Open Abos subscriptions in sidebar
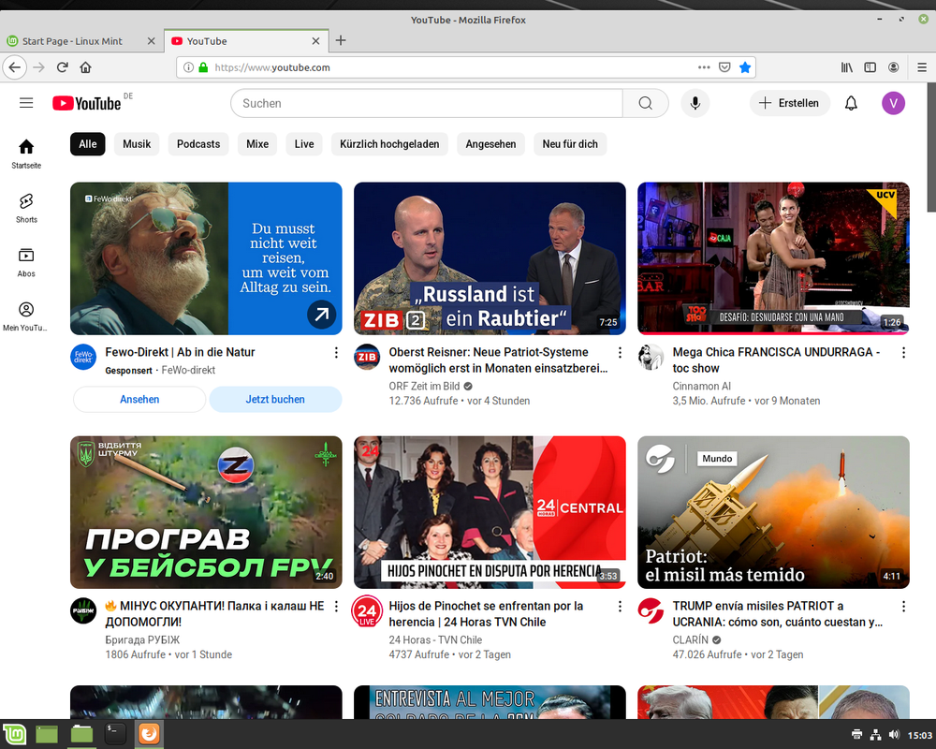Screen dimensions: 936x749 point(26,262)
